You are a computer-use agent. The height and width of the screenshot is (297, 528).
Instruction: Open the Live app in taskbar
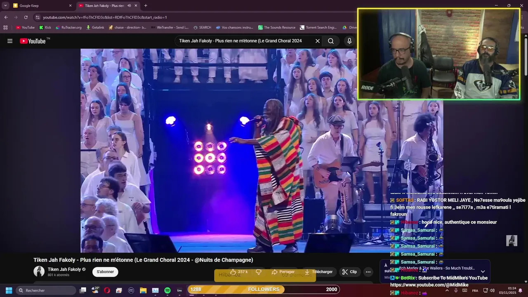pos(179,290)
